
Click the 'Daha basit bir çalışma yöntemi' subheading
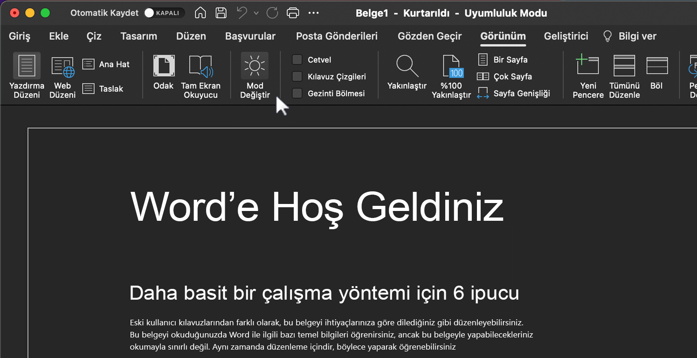(324, 293)
